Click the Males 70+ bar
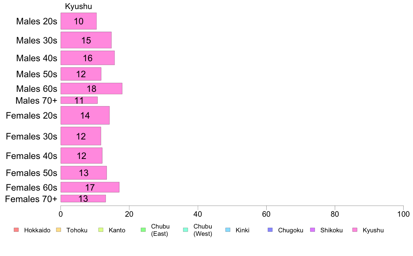The width and height of the screenshot is (413, 256). click(79, 100)
